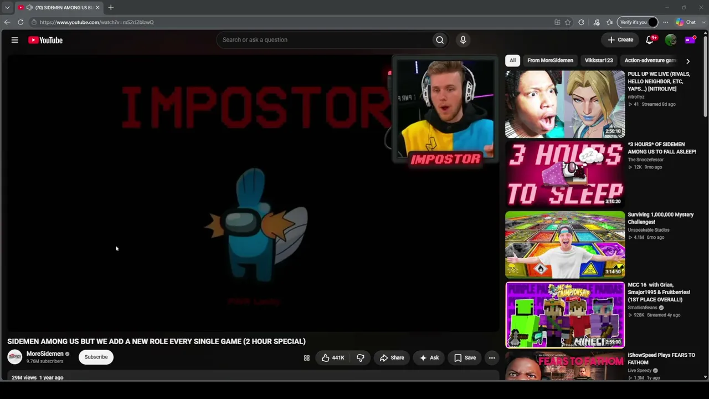Image resolution: width=709 pixels, height=399 pixels.
Task: Open the tab search dropdown
Action: [x=7, y=7]
